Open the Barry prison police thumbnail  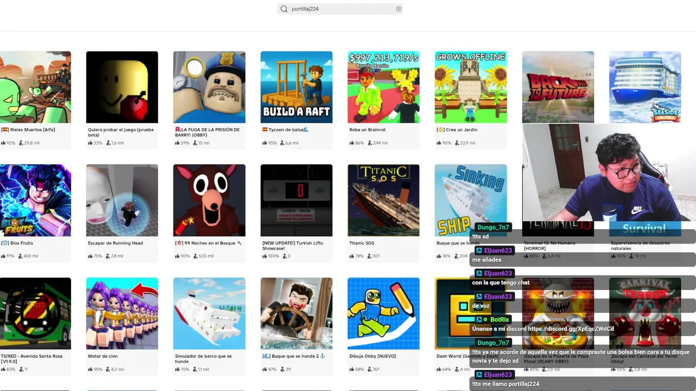click(x=209, y=87)
